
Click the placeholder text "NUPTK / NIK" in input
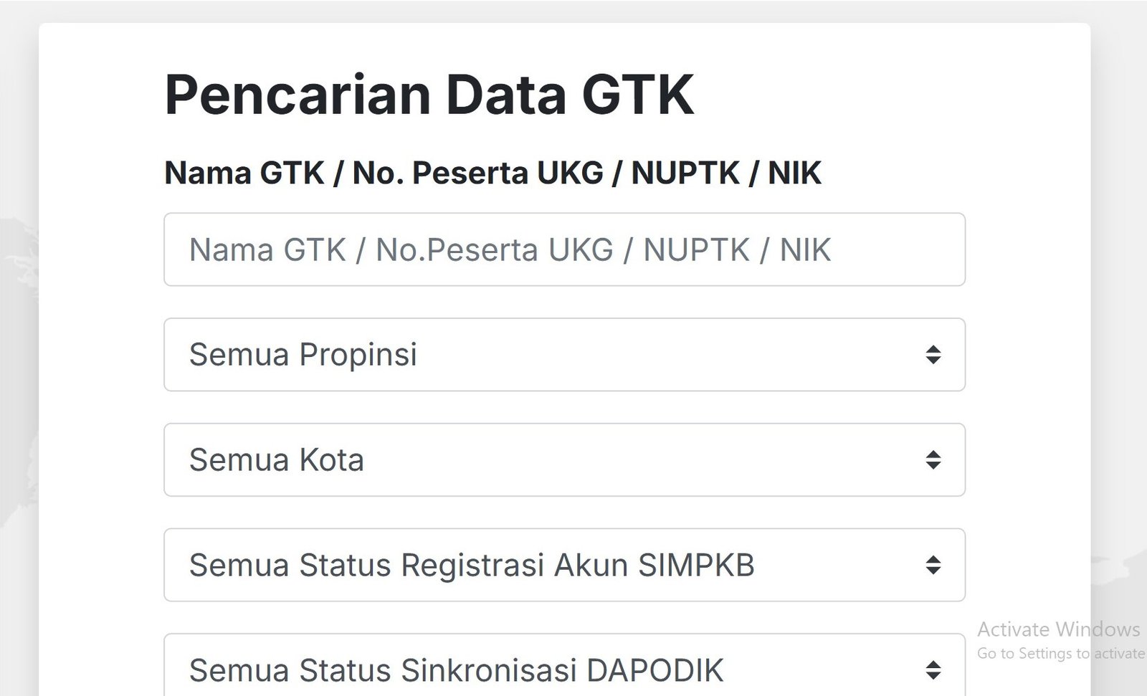(737, 250)
